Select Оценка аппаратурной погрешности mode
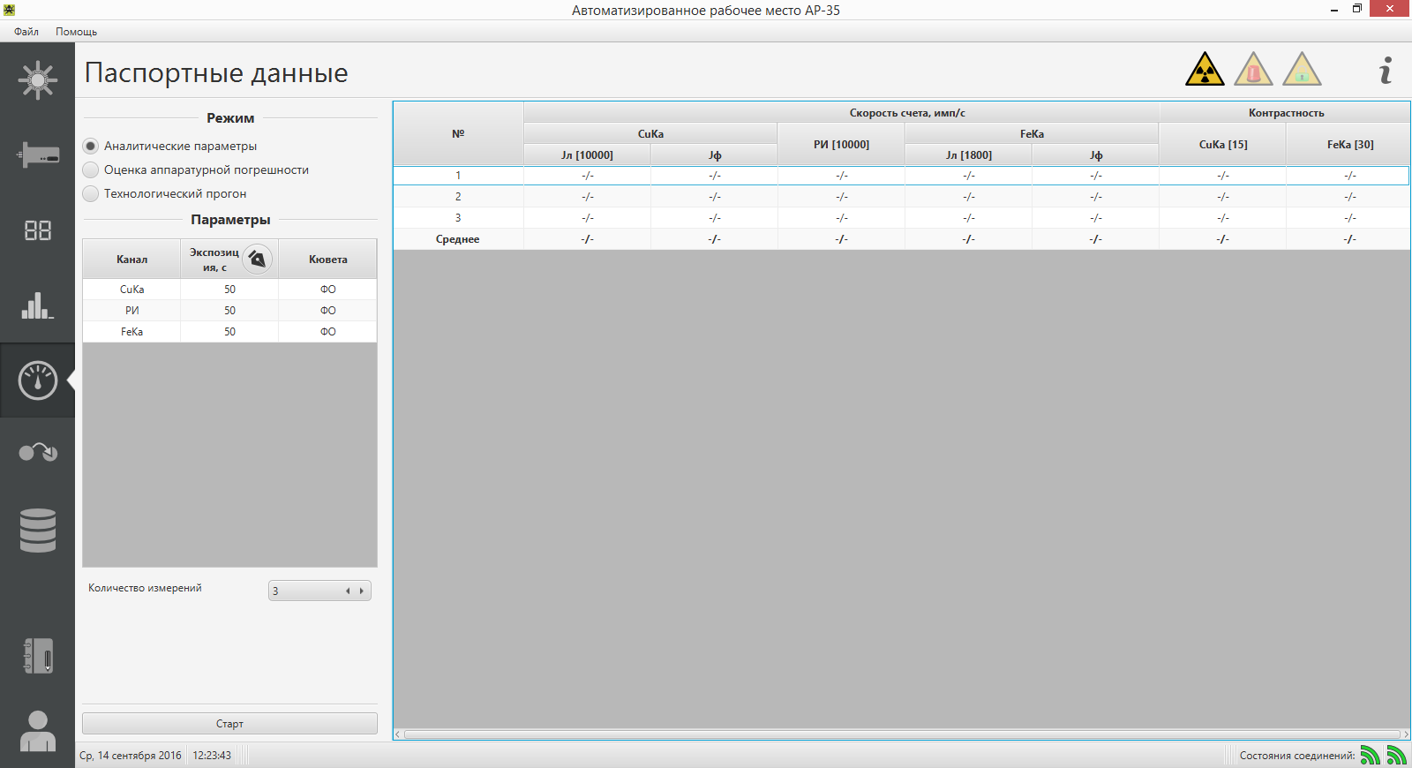1412x768 pixels. point(91,169)
